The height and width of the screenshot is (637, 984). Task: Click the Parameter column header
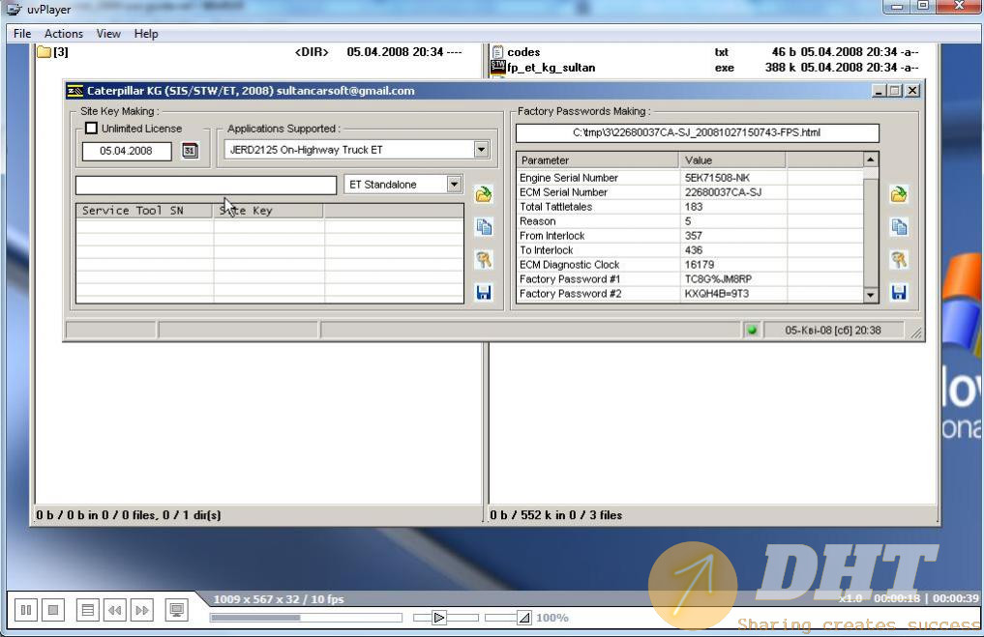point(597,159)
